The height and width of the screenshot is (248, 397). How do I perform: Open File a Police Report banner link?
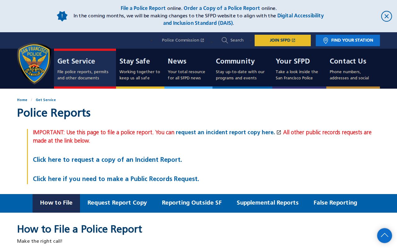pos(143,8)
